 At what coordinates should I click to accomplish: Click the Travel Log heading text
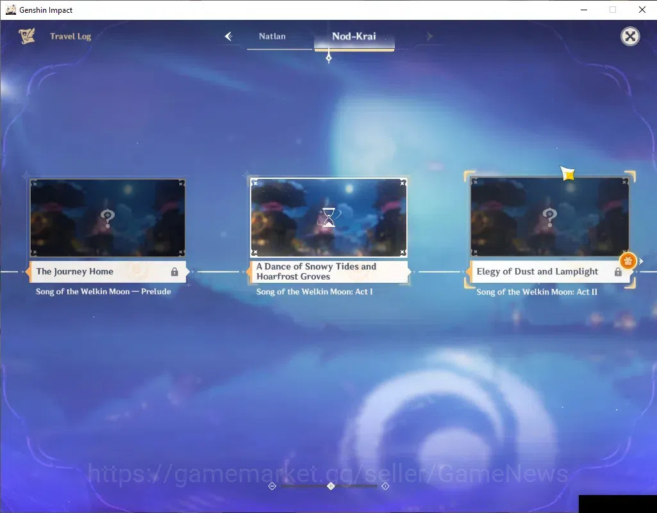click(71, 37)
